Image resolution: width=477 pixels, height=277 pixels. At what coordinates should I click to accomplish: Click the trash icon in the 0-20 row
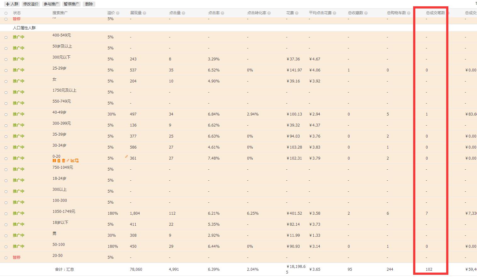point(64,161)
